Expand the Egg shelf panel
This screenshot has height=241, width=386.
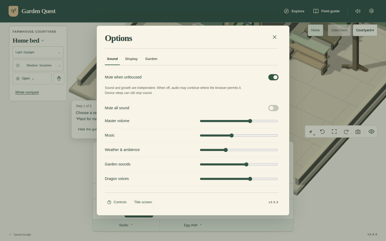pos(193,225)
